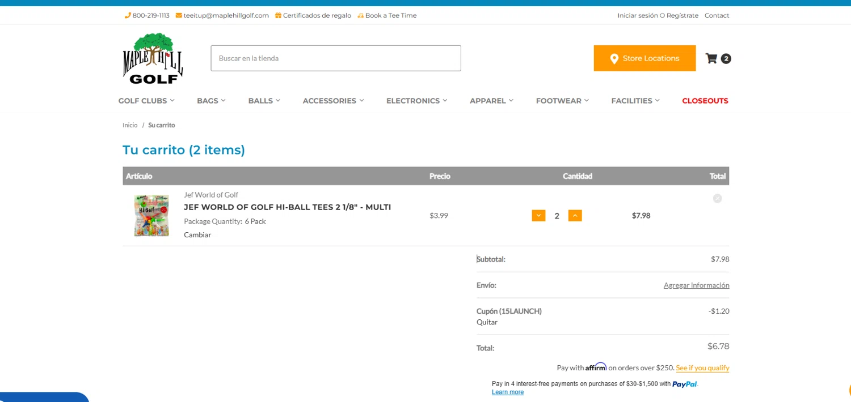The image size is (851, 402).
Task: Expand the Bags menu
Action: (211, 101)
